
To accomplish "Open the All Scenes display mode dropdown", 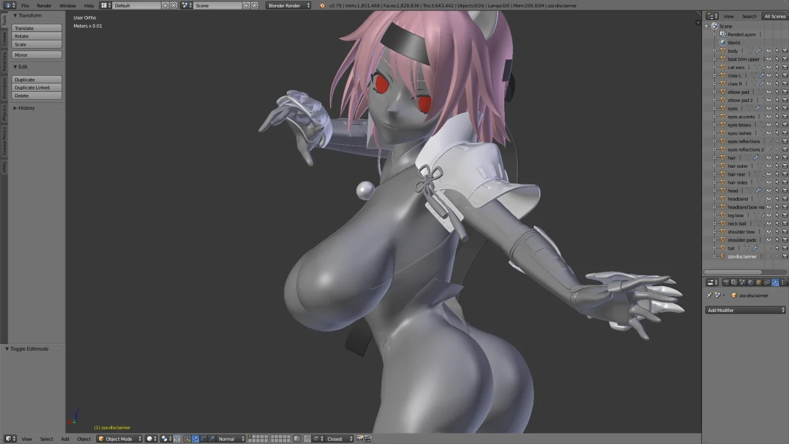I will [775, 16].
